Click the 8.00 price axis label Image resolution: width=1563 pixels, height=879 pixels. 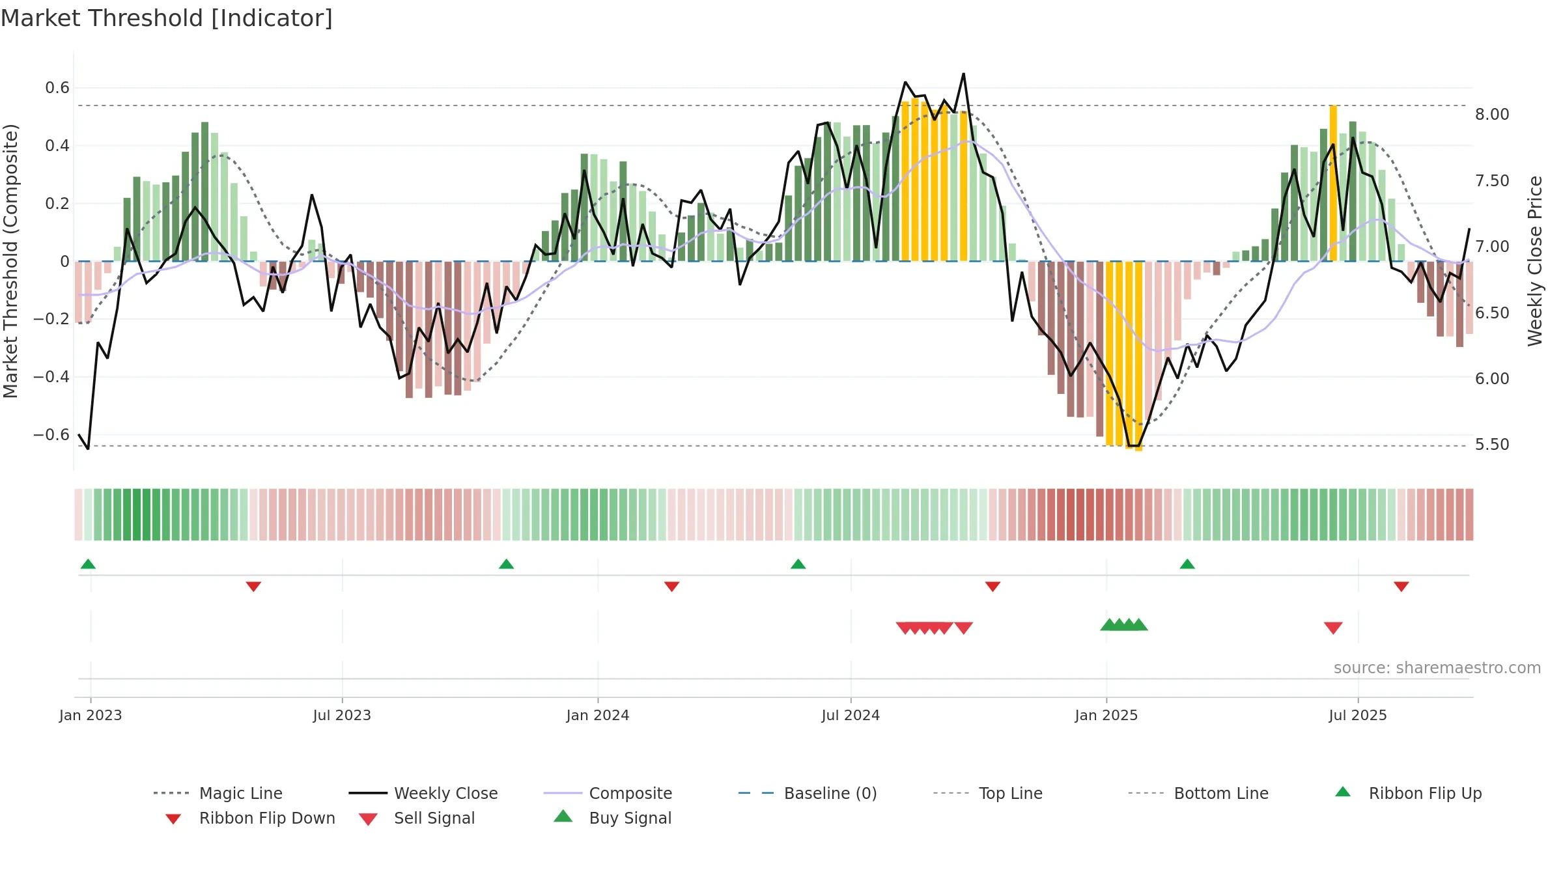pyautogui.click(x=1492, y=115)
